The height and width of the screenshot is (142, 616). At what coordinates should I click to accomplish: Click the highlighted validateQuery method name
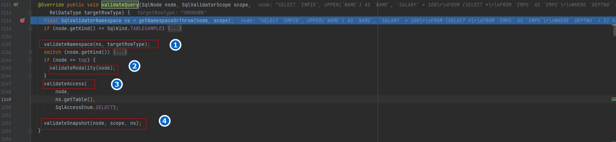click(x=120, y=5)
